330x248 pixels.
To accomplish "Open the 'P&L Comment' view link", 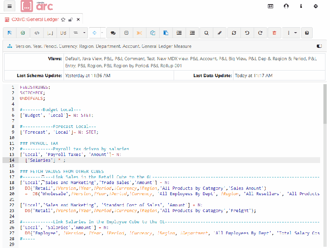I will 130,59.
